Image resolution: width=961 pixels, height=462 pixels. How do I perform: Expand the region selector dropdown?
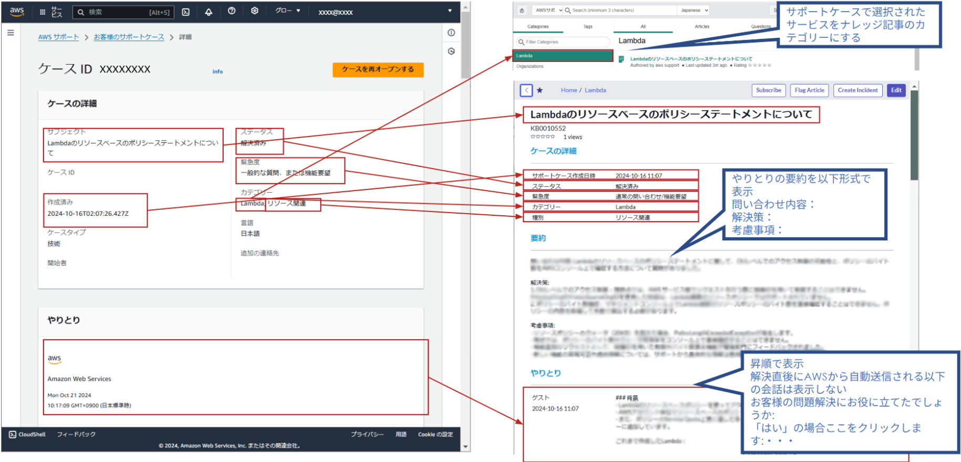(288, 10)
